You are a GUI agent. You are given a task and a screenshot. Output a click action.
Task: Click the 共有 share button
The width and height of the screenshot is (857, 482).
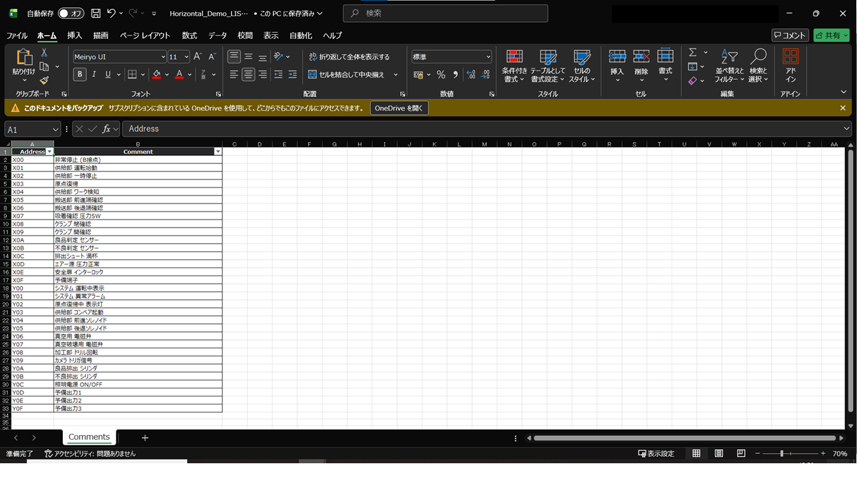pyautogui.click(x=831, y=35)
